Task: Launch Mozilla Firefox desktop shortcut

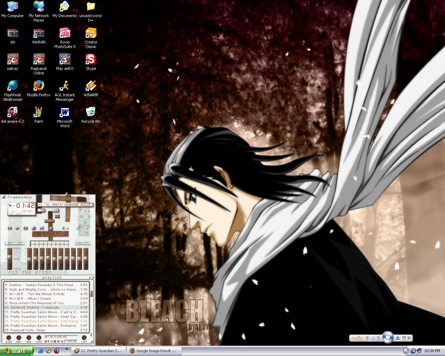Action: (39, 89)
